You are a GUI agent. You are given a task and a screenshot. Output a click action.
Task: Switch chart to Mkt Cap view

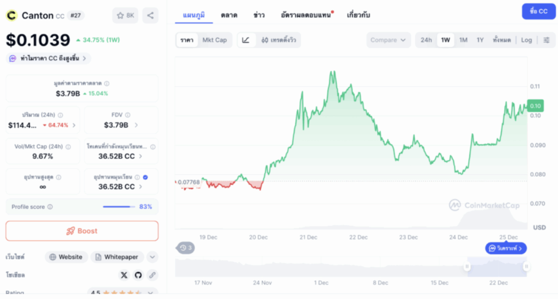click(x=214, y=40)
